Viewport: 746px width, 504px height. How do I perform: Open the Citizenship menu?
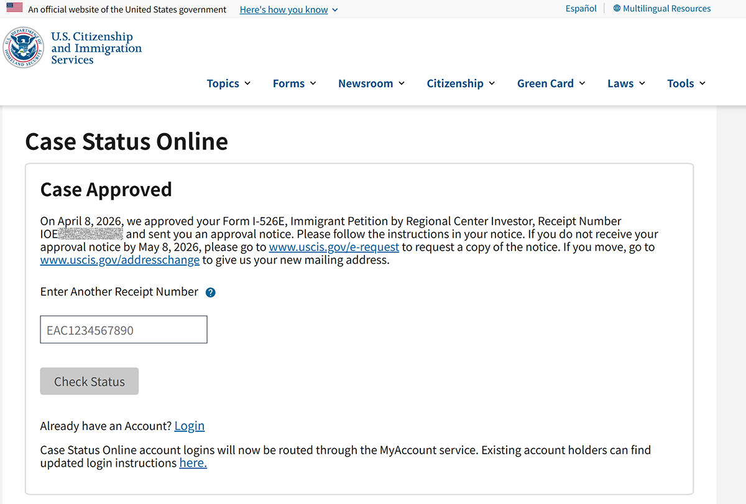click(461, 83)
